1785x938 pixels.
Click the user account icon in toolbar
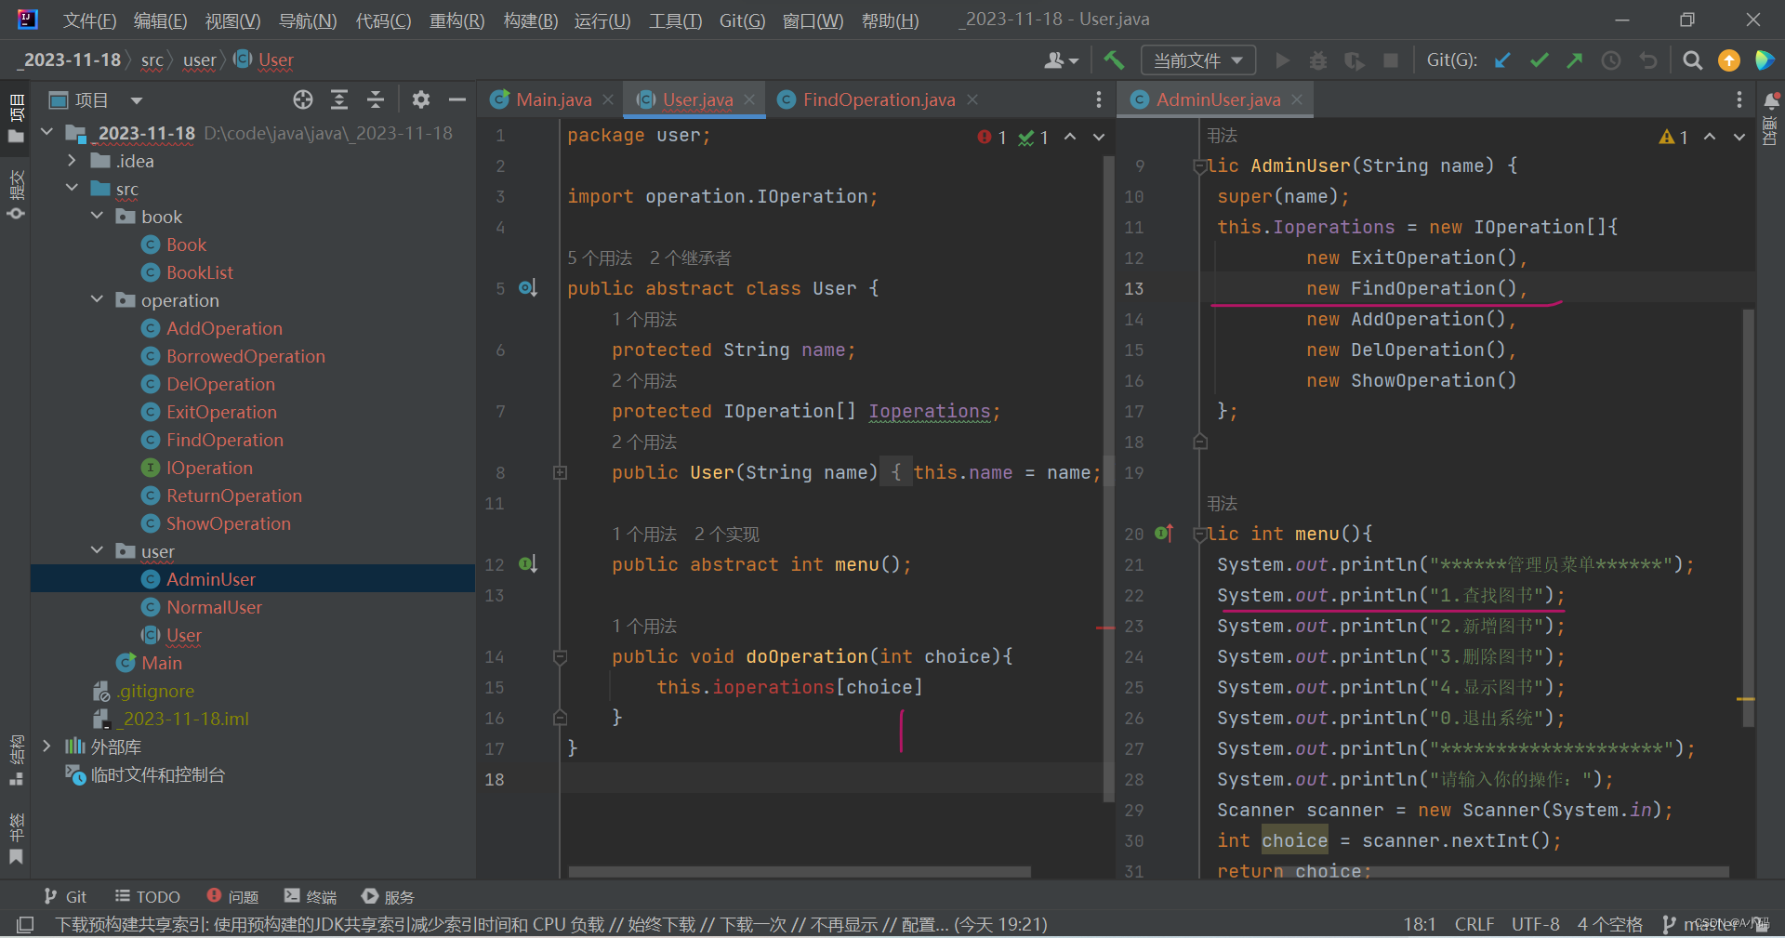point(1061,60)
